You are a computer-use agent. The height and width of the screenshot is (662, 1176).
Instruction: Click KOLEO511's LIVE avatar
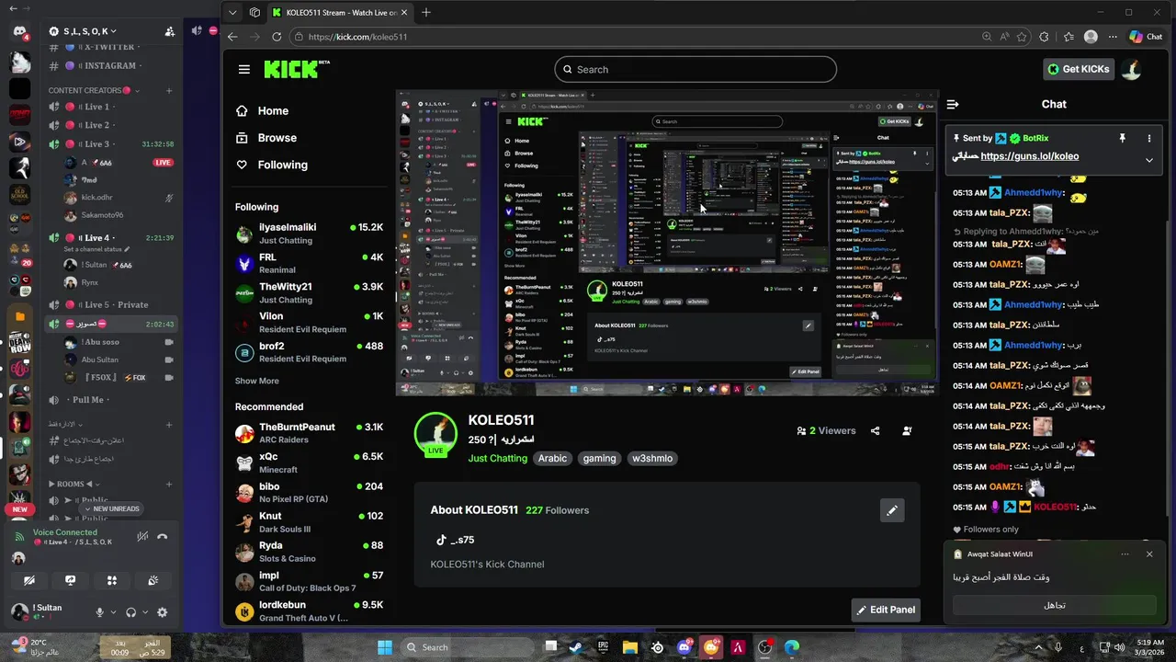click(x=435, y=434)
